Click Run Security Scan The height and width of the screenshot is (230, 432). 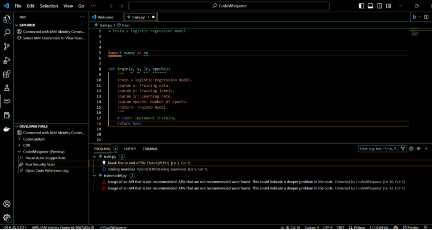40,164
